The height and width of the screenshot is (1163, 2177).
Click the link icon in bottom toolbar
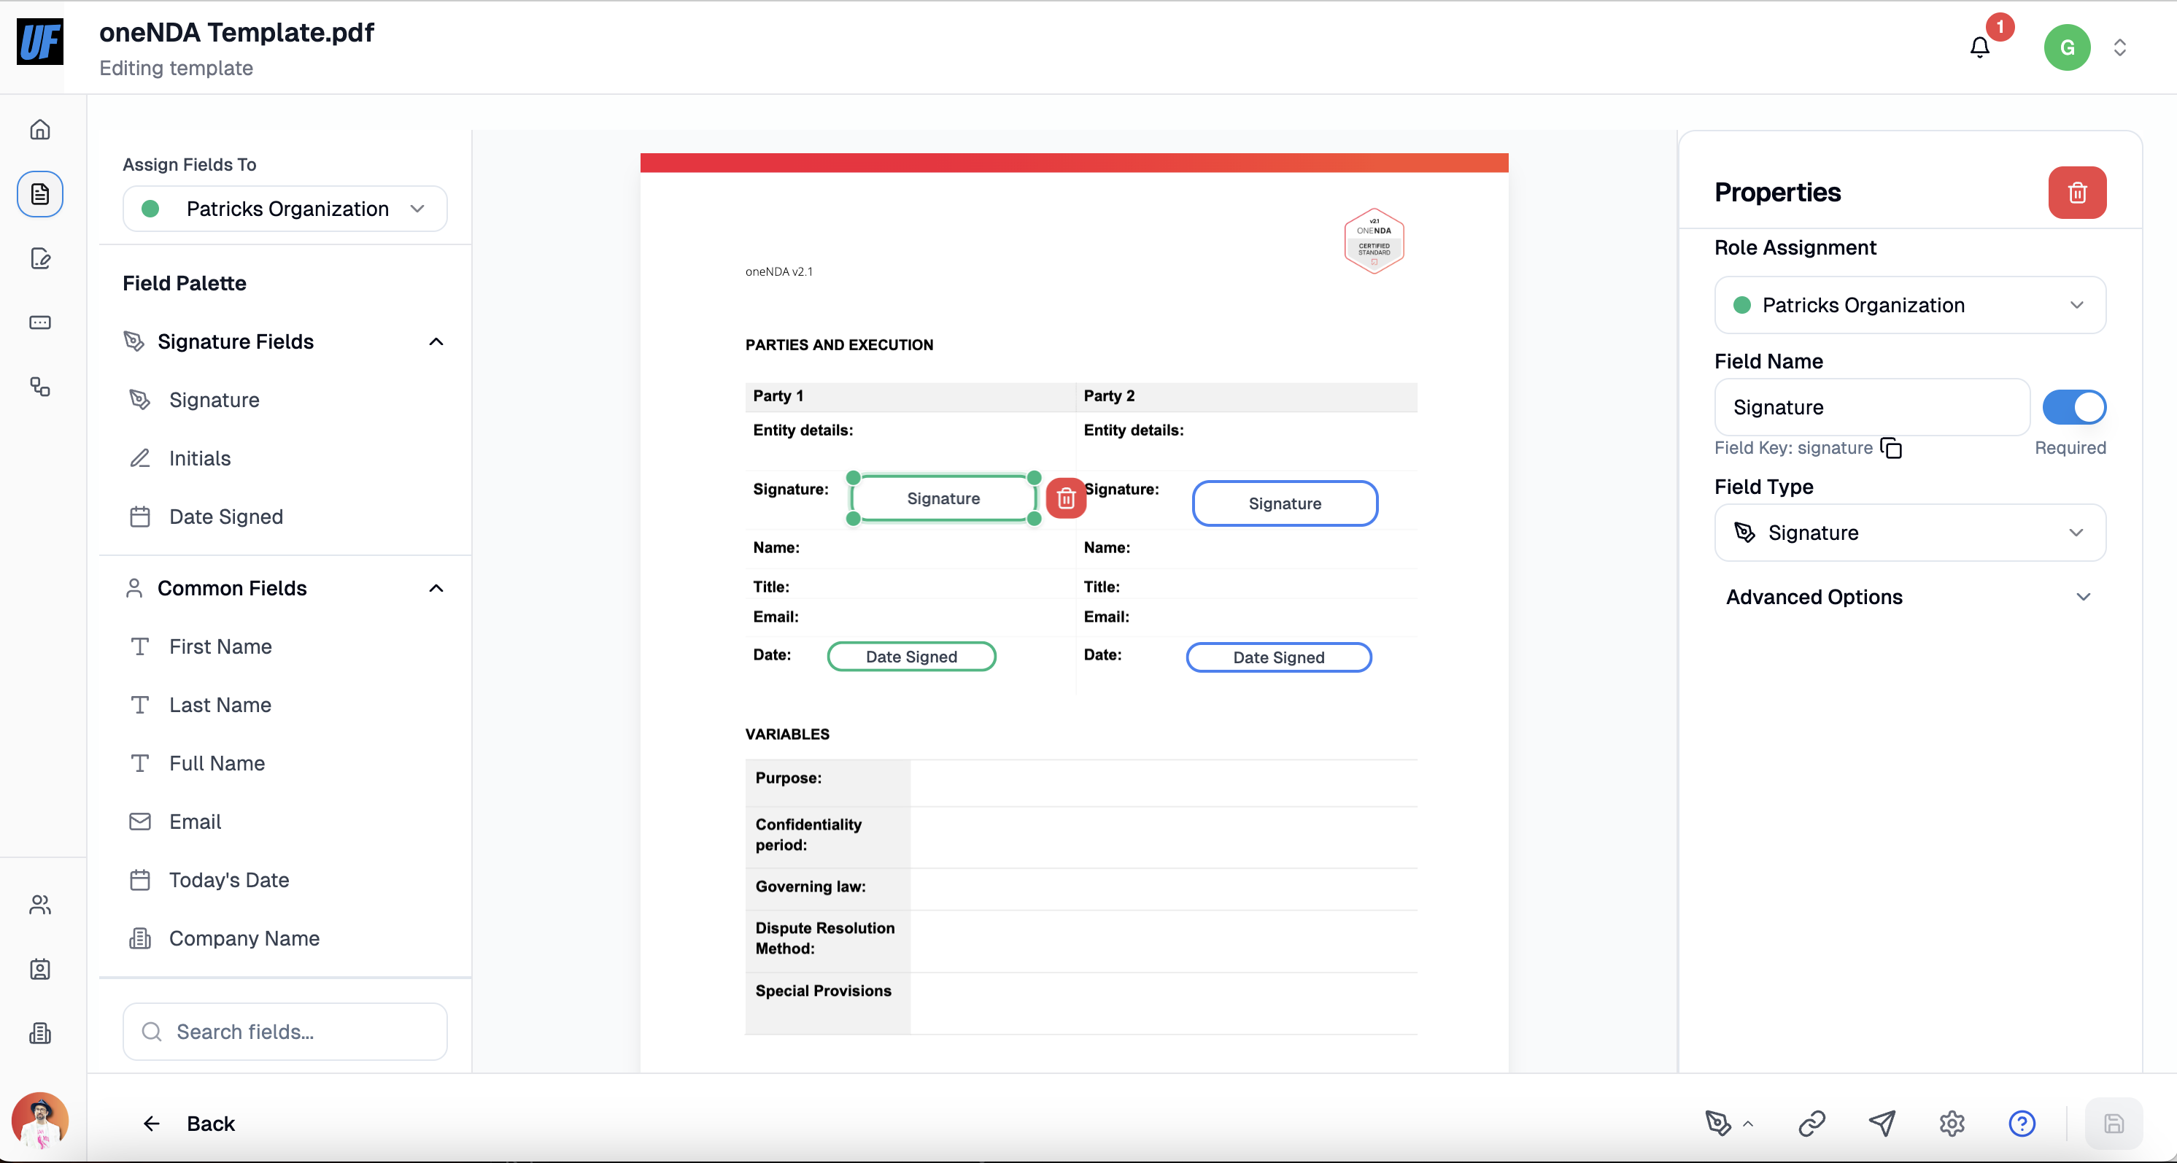[1812, 1122]
